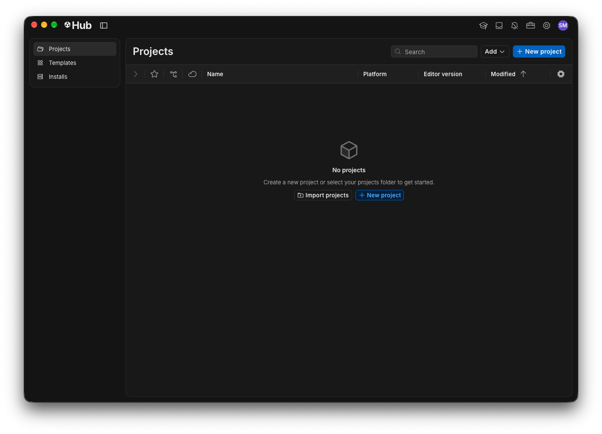Open the Preferences gear in title bar

(547, 26)
